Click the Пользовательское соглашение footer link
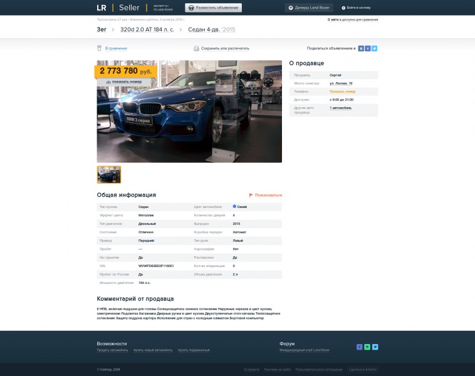 point(319,370)
